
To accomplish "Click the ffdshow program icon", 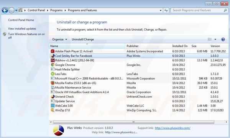I will coord(53,60).
